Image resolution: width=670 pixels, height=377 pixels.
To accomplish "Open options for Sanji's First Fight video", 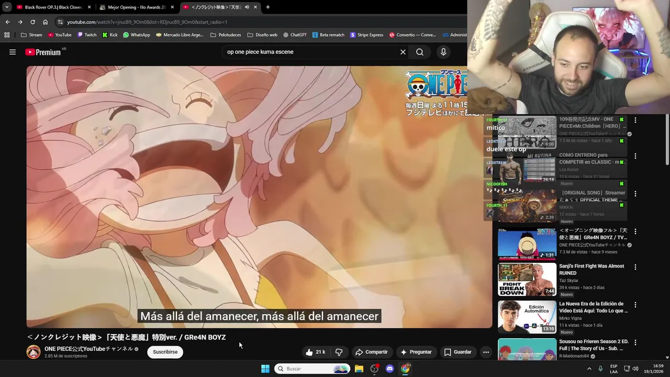I will pos(635,267).
